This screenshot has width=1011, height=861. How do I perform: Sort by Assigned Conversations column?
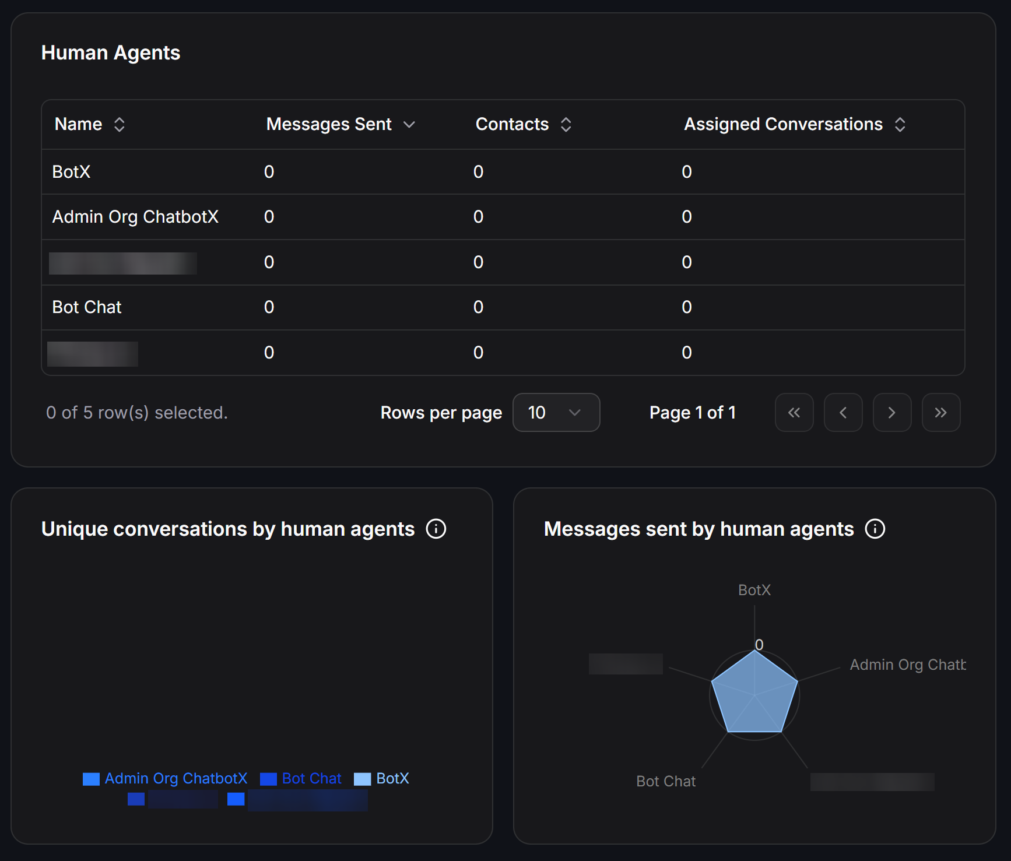795,124
